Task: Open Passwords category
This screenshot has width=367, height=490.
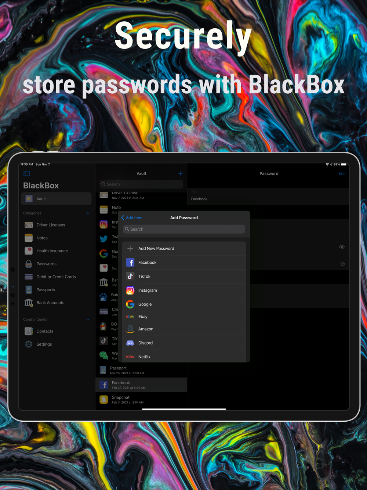Action: click(57, 264)
